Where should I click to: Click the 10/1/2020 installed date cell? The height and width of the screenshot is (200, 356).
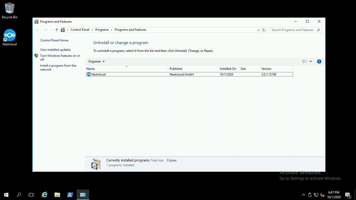226,74
